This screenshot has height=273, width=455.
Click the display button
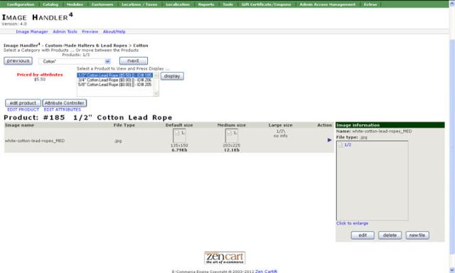pyautogui.click(x=172, y=76)
